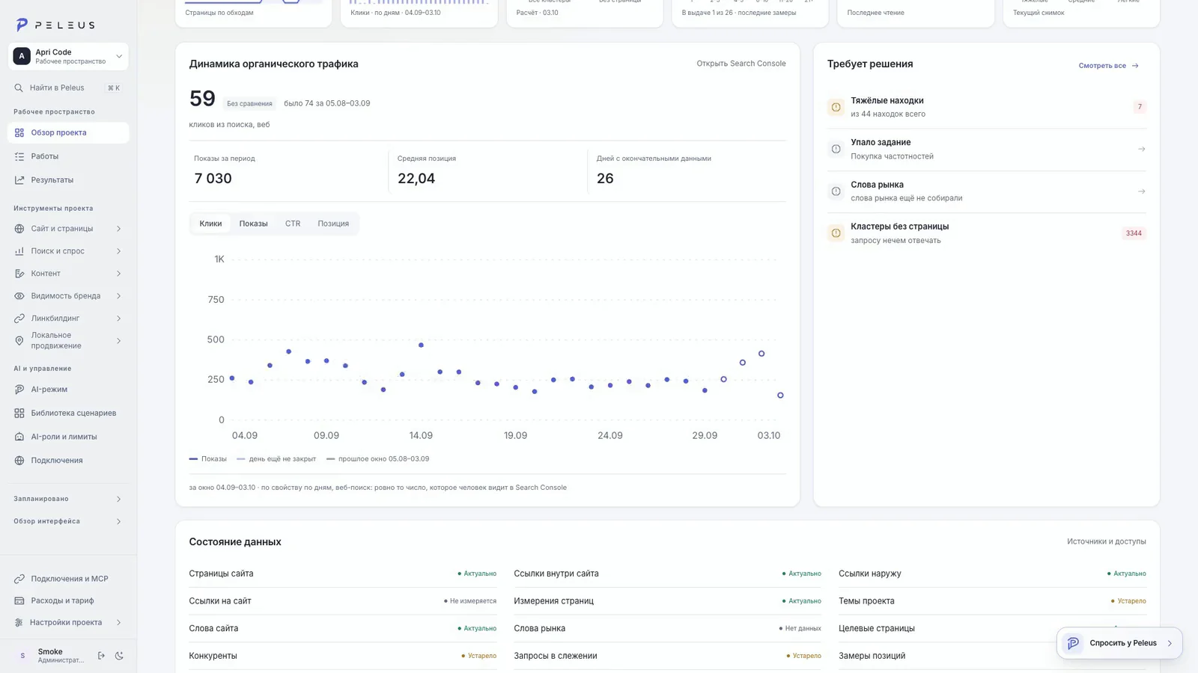Viewport: 1198px width, 673px height.
Task: Click the Контент edit icon
Action: click(19, 274)
